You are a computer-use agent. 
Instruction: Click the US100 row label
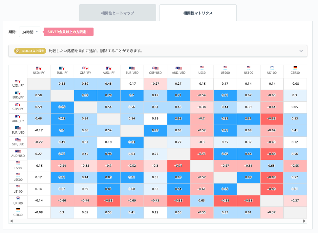(x=17, y=189)
